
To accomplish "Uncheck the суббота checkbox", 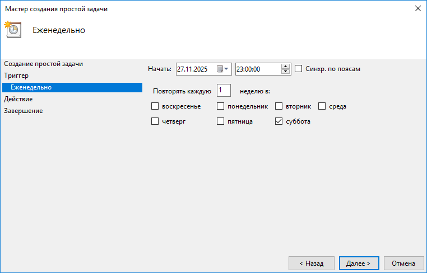I will click(x=279, y=121).
